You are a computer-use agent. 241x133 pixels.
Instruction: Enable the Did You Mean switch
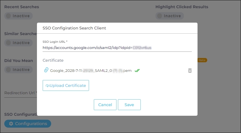click(18, 70)
